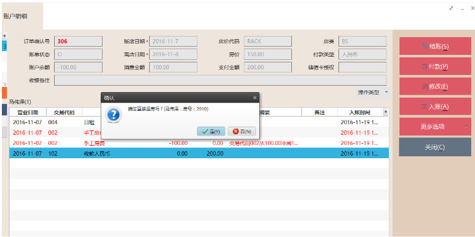Viewport: 475px width, 237px height.
Task: Sort by the 营业日期 column header
Action: pos(28,112)
